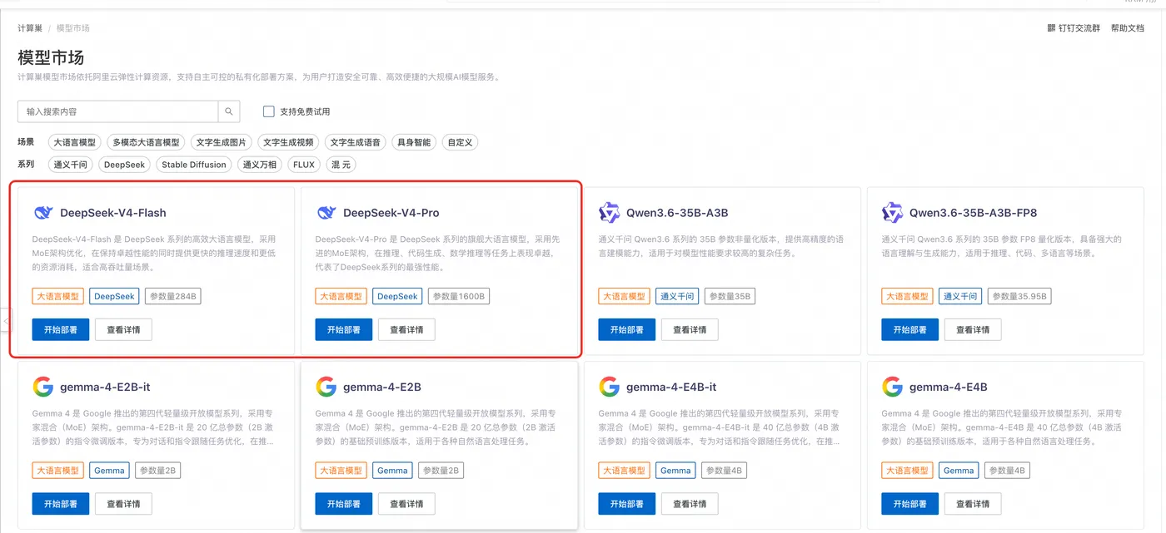This screenshot has width=1166, height=533.
Task: Start deploying gemma-4-E2B
Action: (x=344, y=504)
